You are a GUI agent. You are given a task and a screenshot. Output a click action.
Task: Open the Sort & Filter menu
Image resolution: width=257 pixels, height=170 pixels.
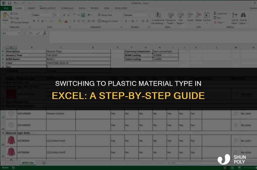pyautogui.click(x=235, y=18)
